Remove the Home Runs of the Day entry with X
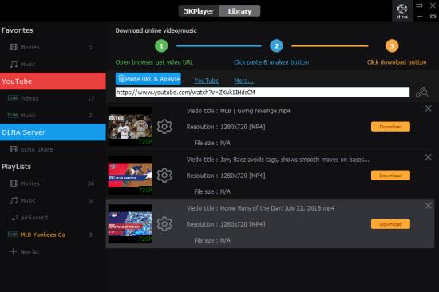Screen dimensions: 439x292 pyautogui.click(x=428, y=206)
